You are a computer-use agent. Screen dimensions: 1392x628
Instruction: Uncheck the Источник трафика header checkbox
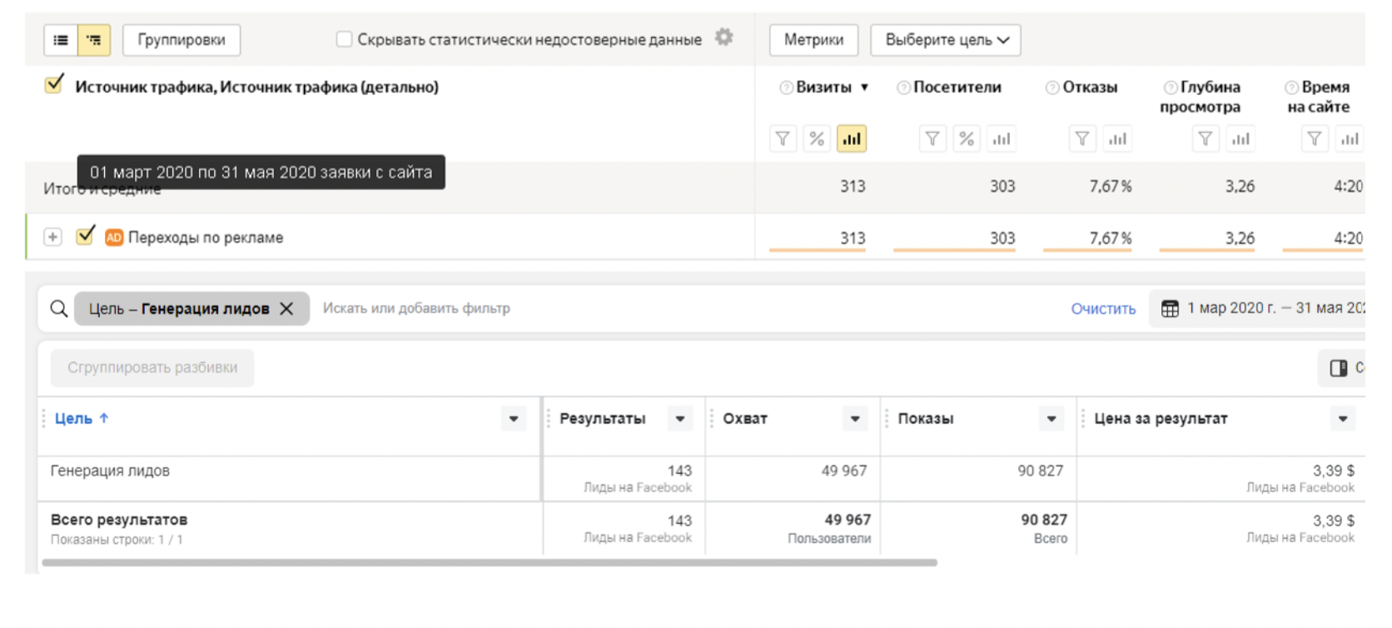point(55,85)
